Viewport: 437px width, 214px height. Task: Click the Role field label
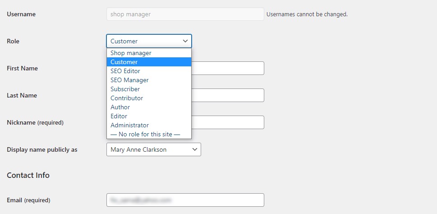click(13, 41)
